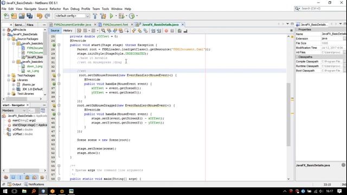The height and width of the screenshot is (195, 347).
Task: Click the Next Bookmark icon
Action: click(x=140, y=31)
